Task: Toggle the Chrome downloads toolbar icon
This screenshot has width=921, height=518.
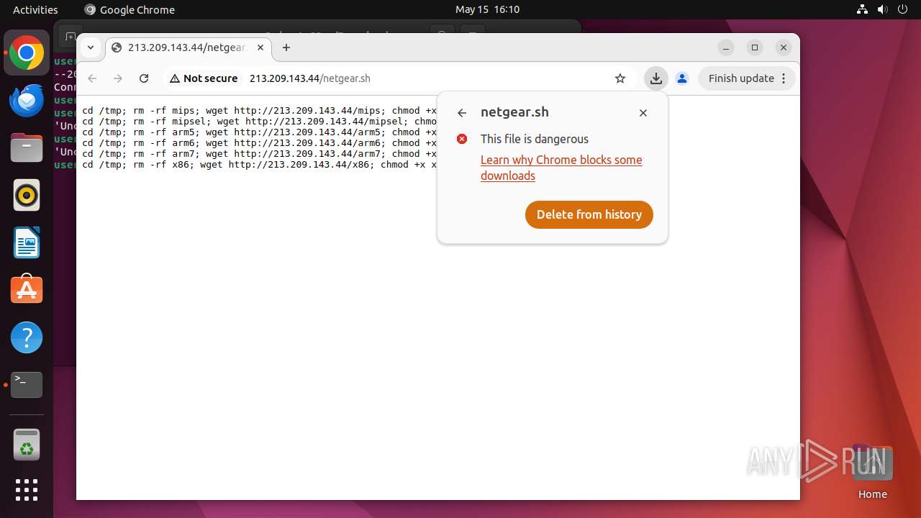Action: click(655, 78)
